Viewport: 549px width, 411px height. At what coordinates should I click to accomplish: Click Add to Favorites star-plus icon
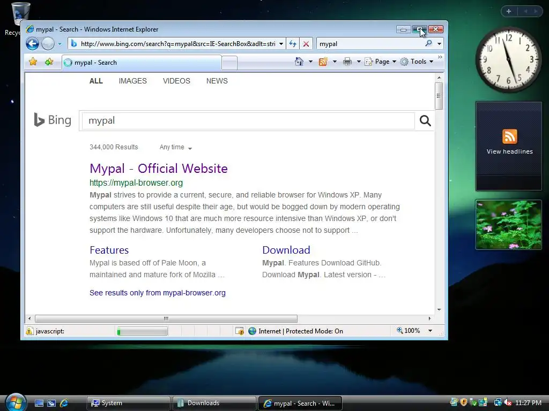(x=49, y=62)
